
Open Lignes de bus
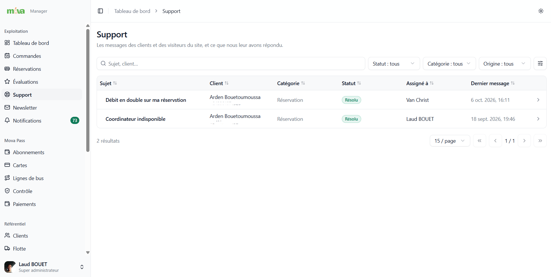pyautogui.click(x=42, y=178)
